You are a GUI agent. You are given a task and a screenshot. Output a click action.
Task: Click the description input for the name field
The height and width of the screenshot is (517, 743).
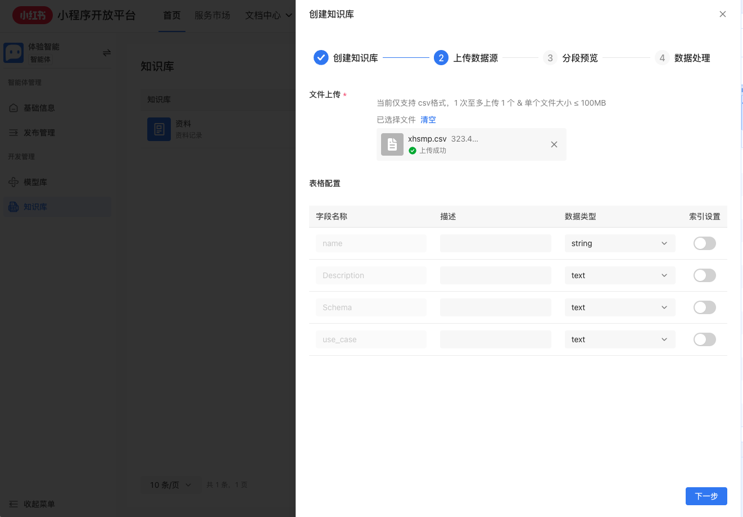pos(495,243)
